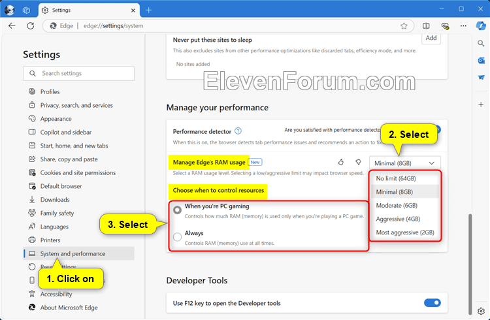Image resolution: width=490 pixels, height=320 pixels.
Task: Select the Settings browser tab
Action: pyautogui.click(x=89, y=10)
